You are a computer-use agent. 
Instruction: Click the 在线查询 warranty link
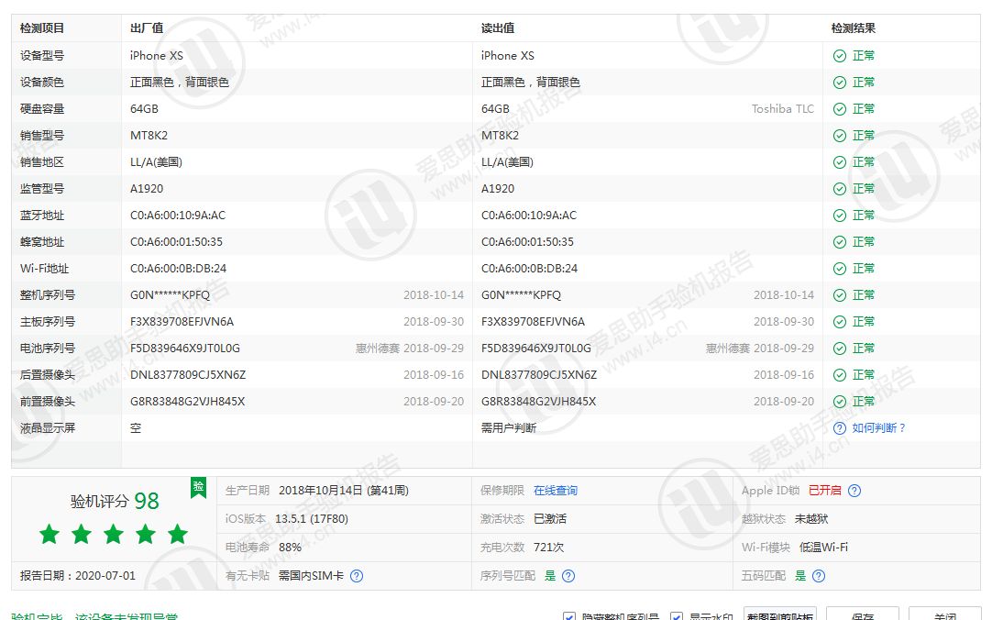tap(555, 491)
